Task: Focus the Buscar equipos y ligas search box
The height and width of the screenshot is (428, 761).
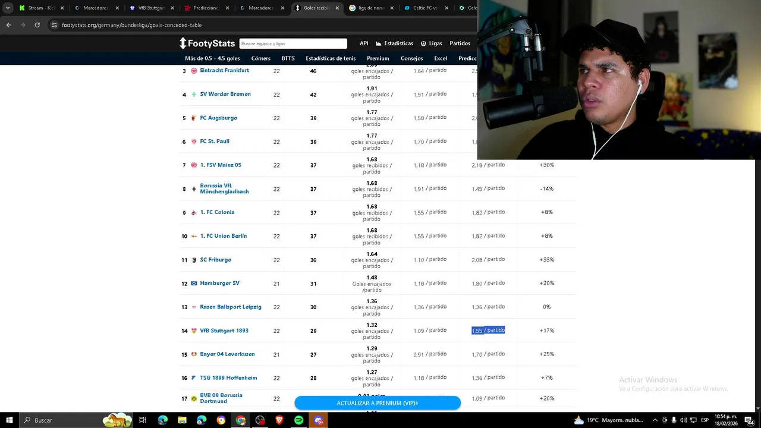Action: tap(293, 43)
